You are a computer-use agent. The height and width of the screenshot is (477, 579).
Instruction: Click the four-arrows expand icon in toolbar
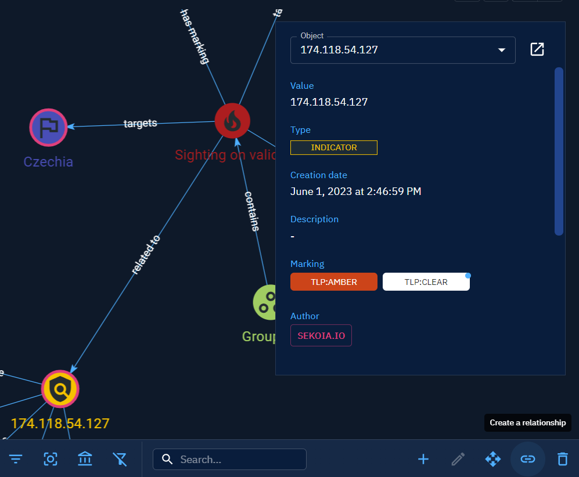pyautogui.click(x=492, y=459)
